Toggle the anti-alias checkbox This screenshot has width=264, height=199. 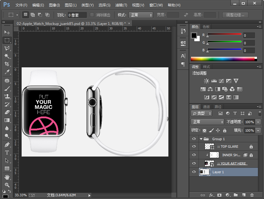[92, 15]
